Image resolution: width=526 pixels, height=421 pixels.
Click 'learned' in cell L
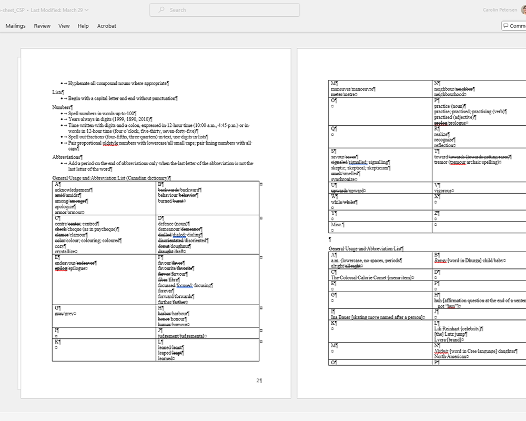pos(165,358)
